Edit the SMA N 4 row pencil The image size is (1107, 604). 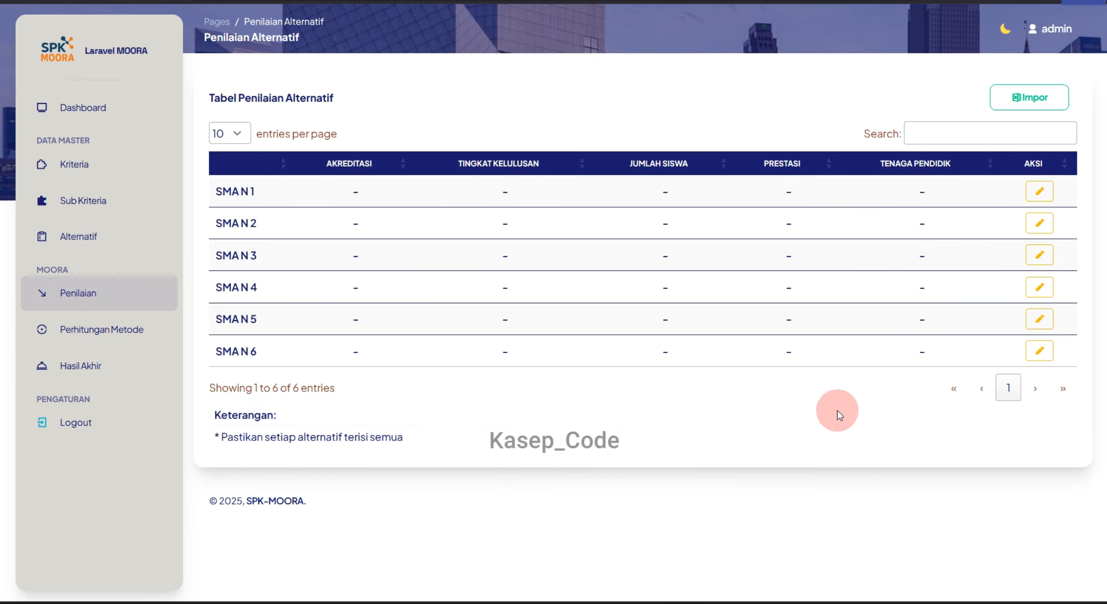[1039, 287]
